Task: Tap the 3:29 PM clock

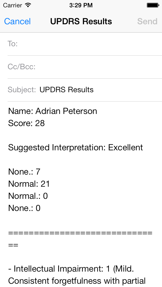Action: point(81,5)
